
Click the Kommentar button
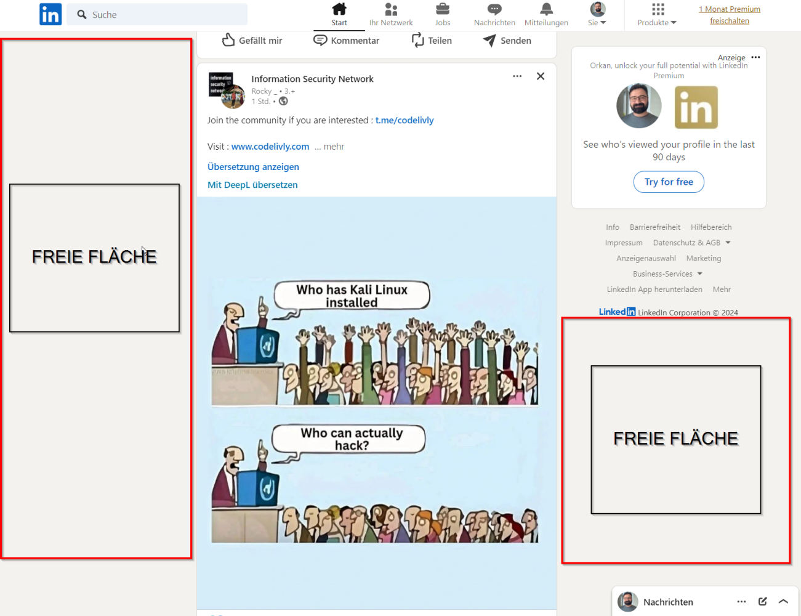tap(347, 40)
